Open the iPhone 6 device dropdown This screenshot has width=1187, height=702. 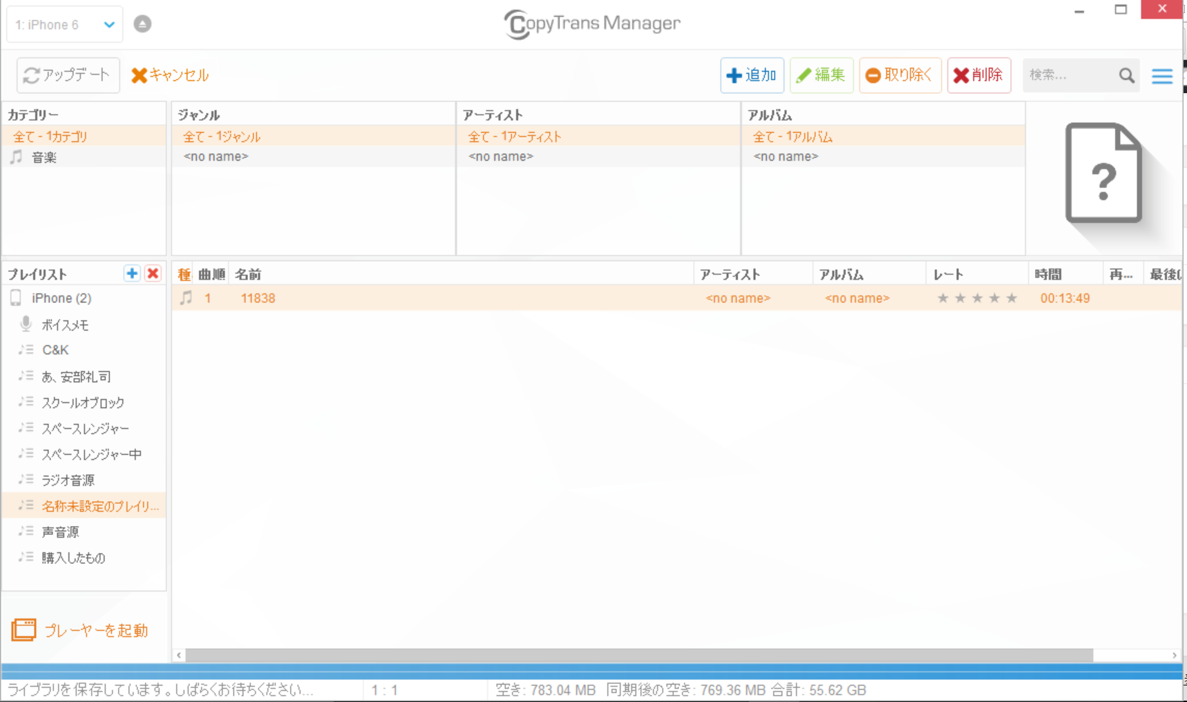tap(64, 25)
